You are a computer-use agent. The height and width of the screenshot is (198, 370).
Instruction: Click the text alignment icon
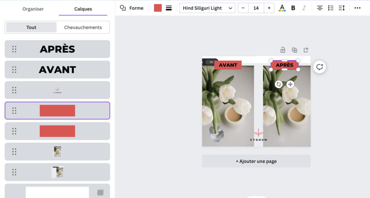click(320, 8)
